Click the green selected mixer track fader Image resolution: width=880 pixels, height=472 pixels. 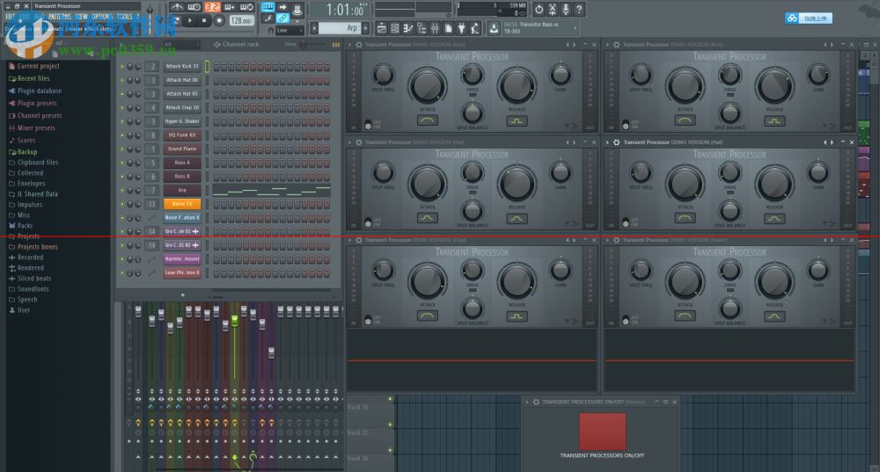[235, 321]
